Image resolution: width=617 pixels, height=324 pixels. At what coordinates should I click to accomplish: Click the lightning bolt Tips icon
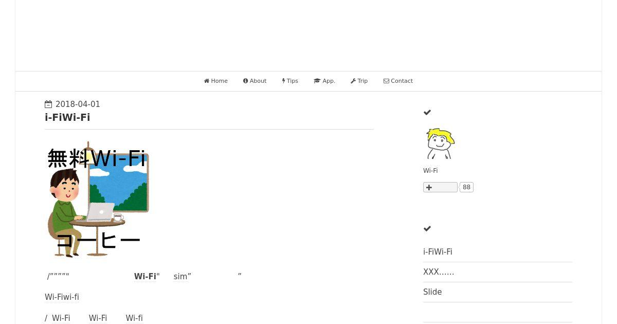click(283, 81)
